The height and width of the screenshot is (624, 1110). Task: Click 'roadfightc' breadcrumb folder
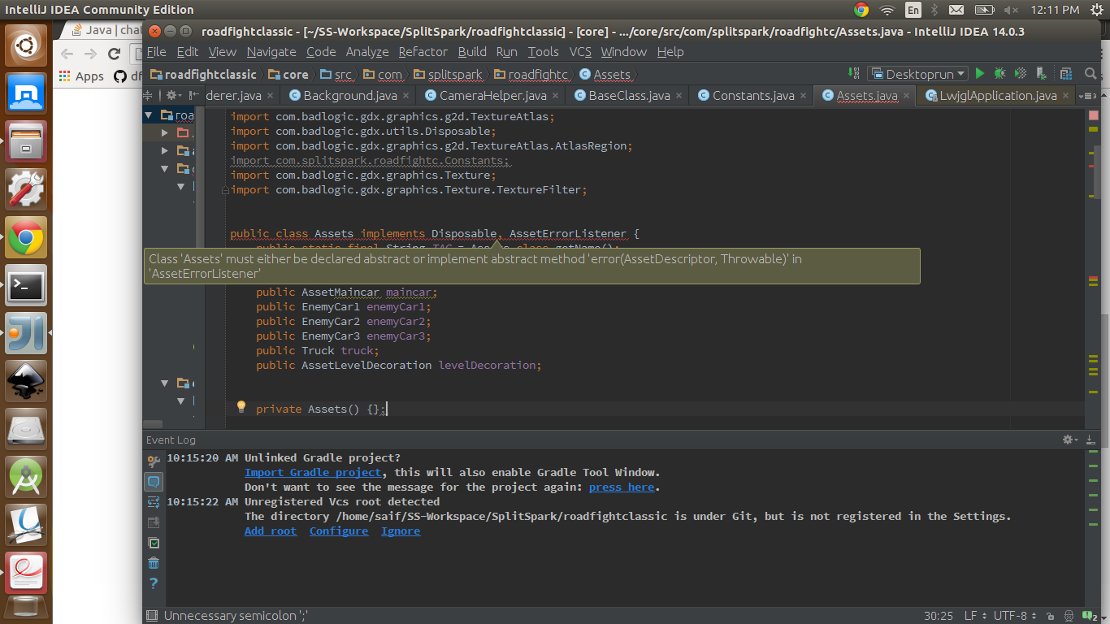tap(530, 74)
